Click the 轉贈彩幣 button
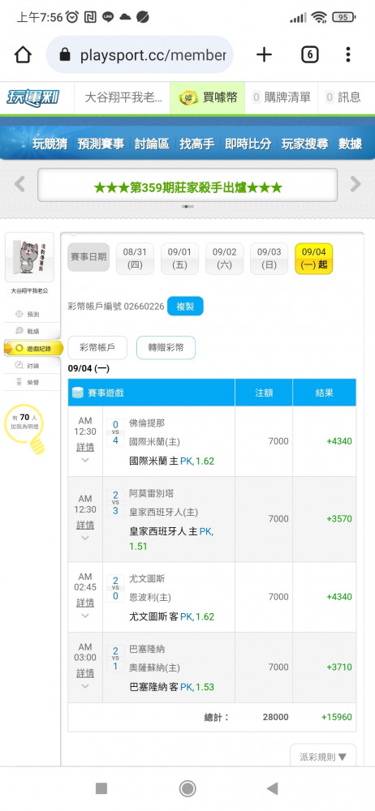Viewport: 375px width, 811px height. (x=166, y=348)
